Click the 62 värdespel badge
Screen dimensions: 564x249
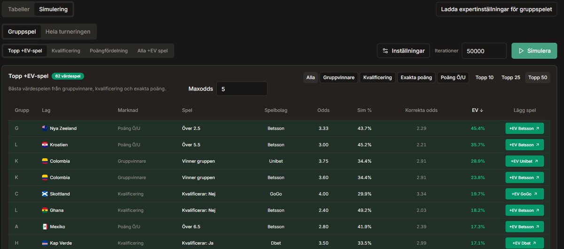pyautogui.click(x=68, y=76)
